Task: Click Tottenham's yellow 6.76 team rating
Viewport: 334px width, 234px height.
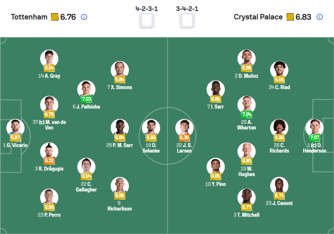Action: (64, 17)
